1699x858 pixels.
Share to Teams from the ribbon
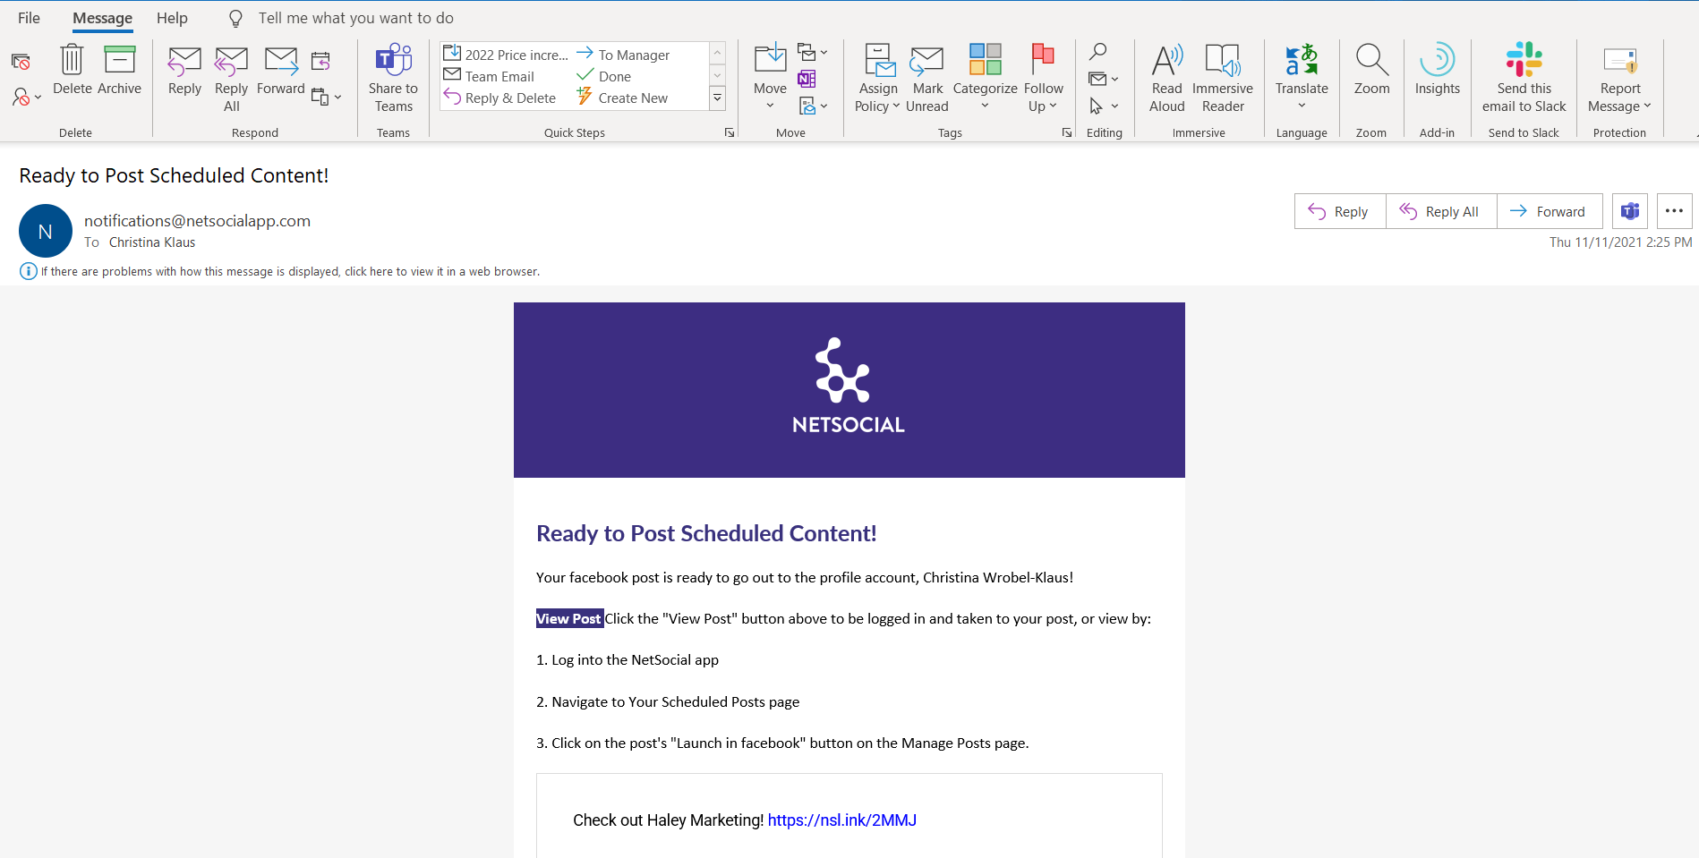click(393, 79)
